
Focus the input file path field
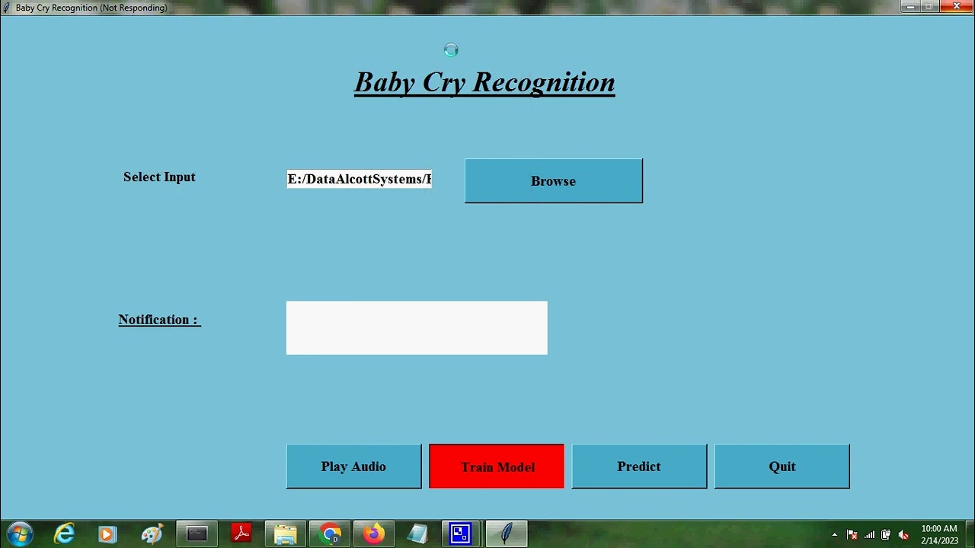point(360,179)
